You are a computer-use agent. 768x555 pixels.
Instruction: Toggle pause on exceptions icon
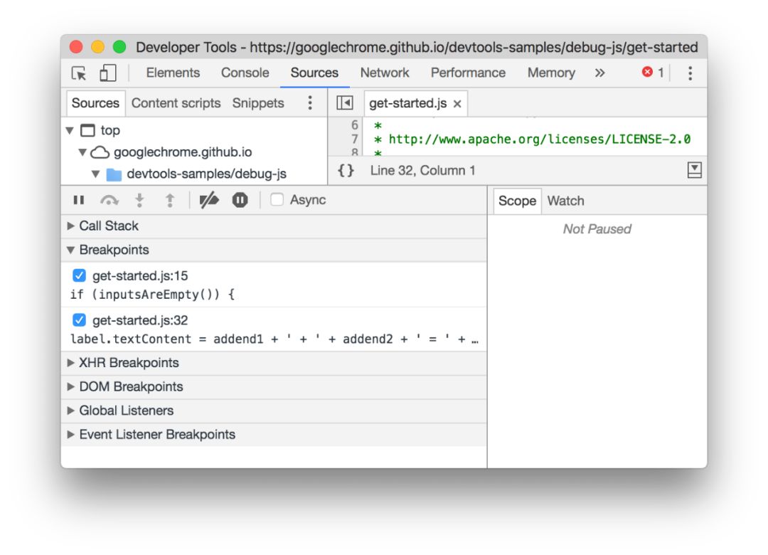click(240, 200)
